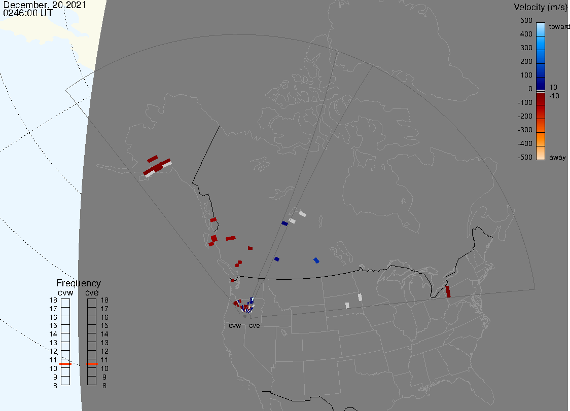Click the 'cvw' radar station label on map

pos(235,325)
